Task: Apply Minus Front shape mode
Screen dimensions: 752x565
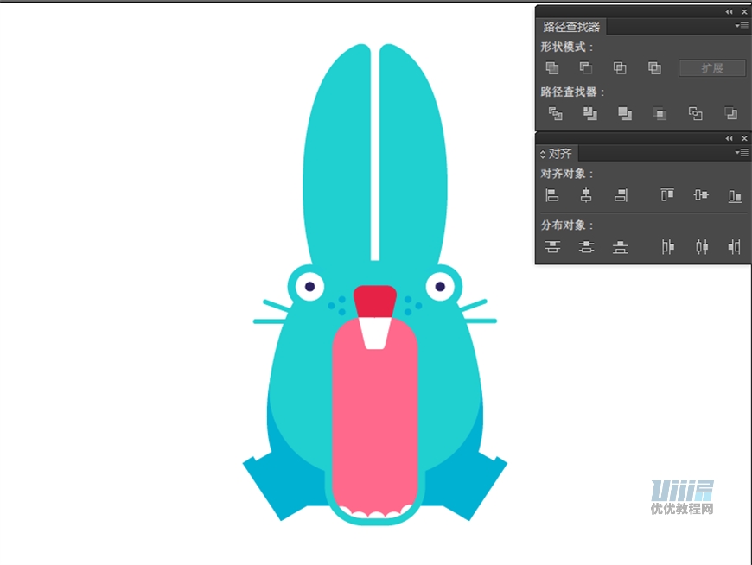Action: 585,68
